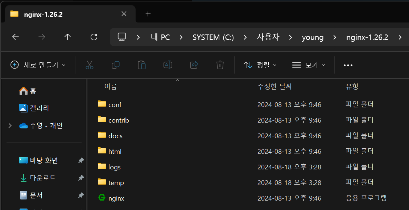Open the 정렬 sort dropdown
Viewport: 409px width, 210px height.
[260, 65]
